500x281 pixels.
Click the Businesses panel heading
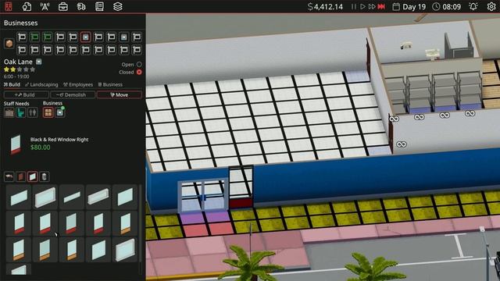(x=21, y=23)
